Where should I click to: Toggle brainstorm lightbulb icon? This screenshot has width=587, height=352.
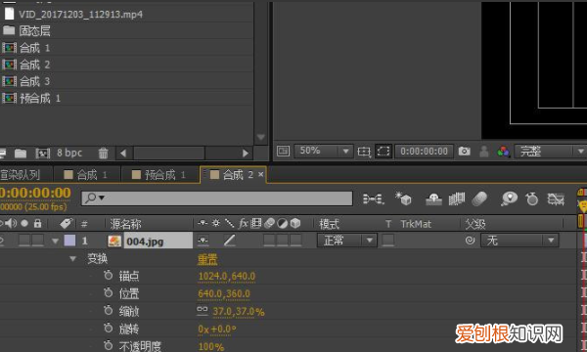click(x=509, y=198)
